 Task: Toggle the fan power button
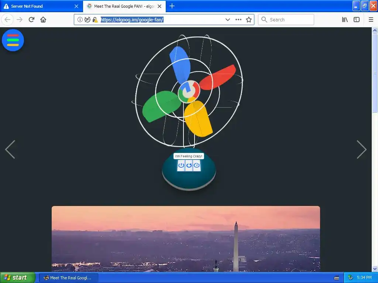click(x=181, y=165)
